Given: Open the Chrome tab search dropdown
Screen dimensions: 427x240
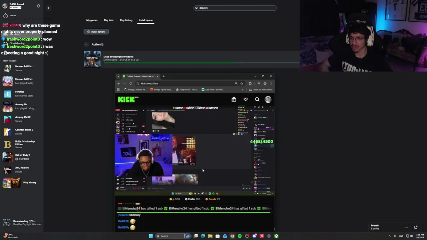Looking at the screenshot, I should (118, 76).
